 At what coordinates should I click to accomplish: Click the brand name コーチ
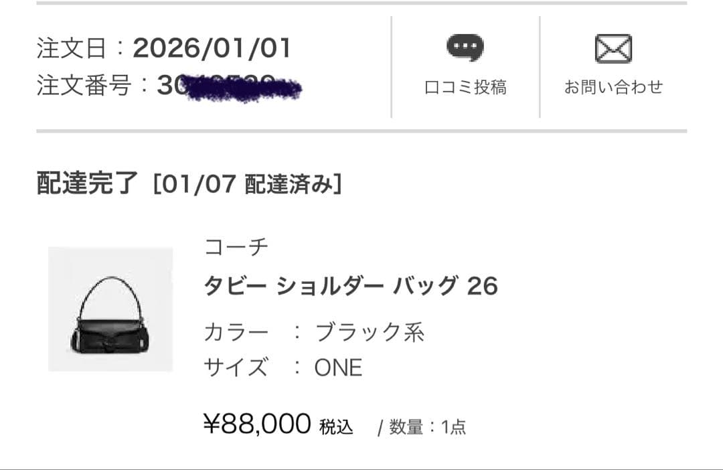click(236, 246)
